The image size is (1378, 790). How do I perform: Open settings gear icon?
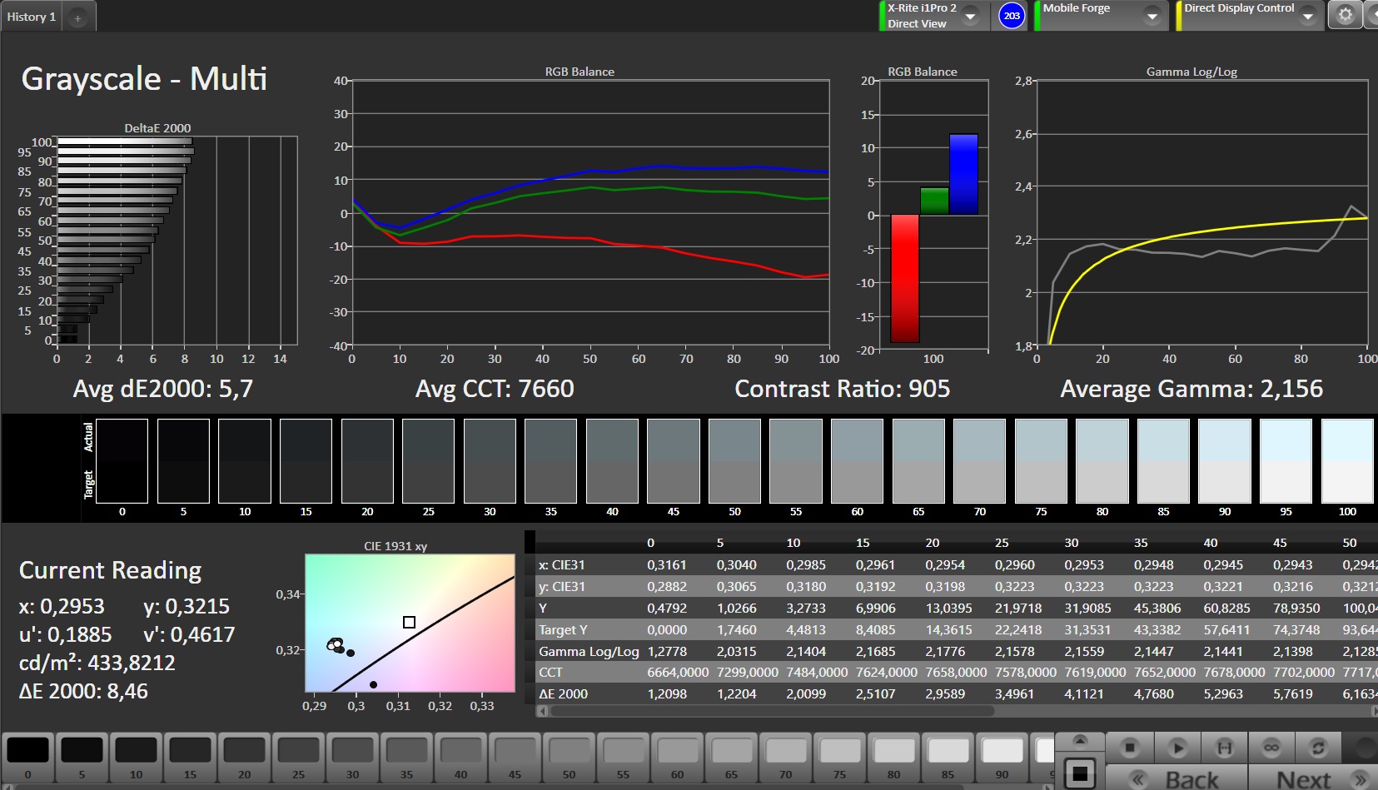pyautogui.click(x=1345, y=15)
